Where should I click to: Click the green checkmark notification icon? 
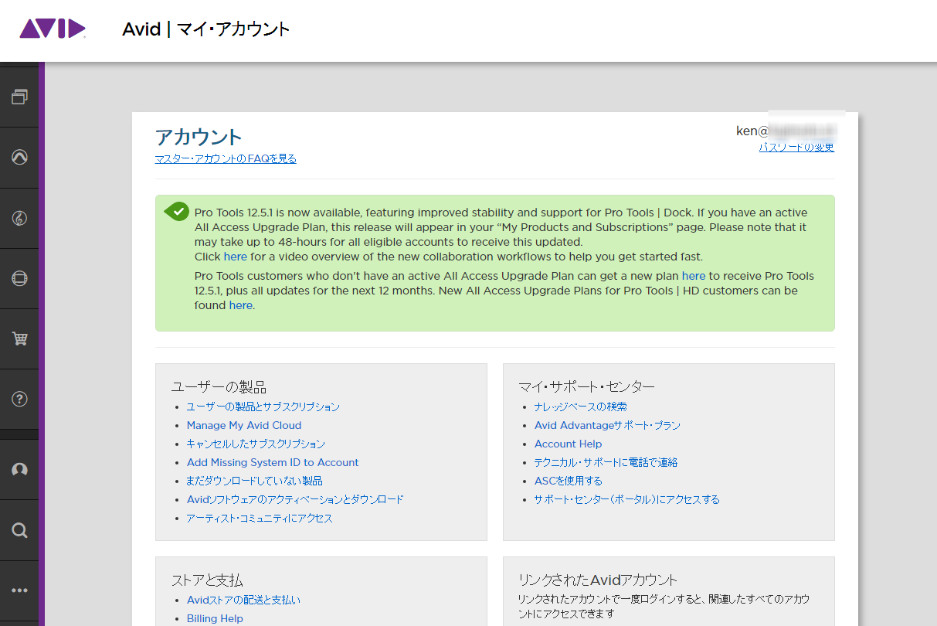[x=177, y=211]
